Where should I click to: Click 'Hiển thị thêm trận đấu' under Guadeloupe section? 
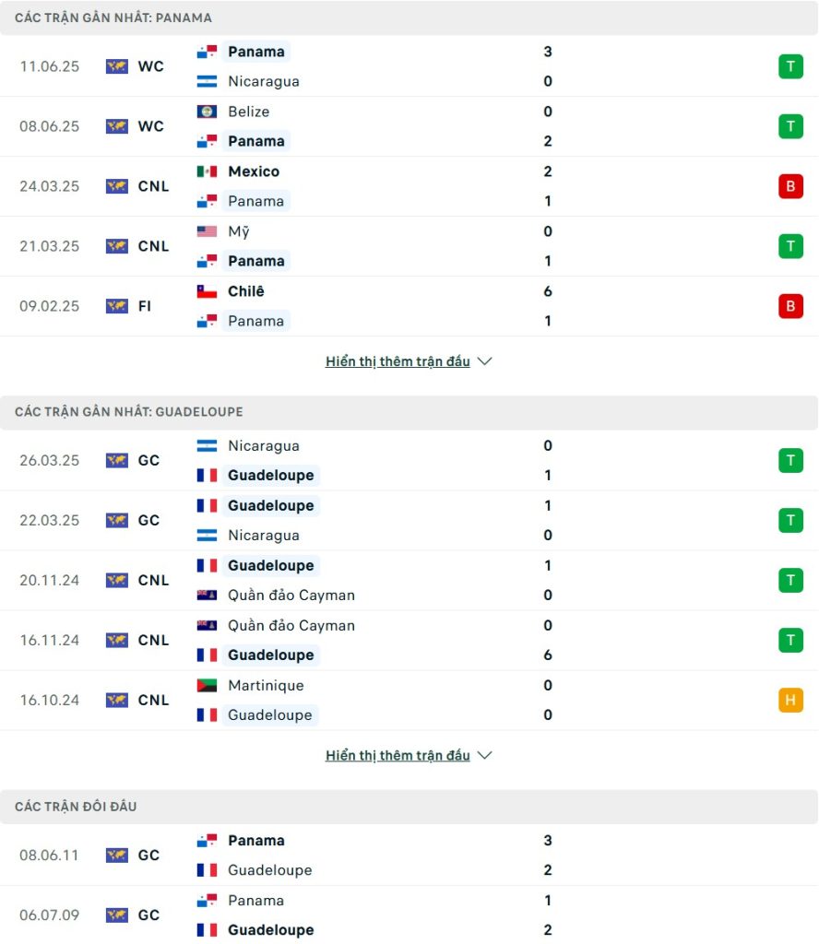click(398, 755)
